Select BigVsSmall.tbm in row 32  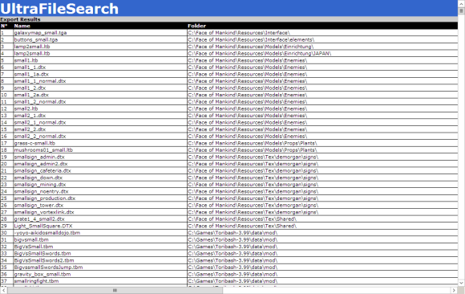[x=34, y=247]
